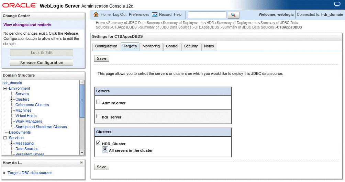Open Messaging in the domain tree
Image resolution: width=345 pixels, height=182 pixels.
point(24,143)
